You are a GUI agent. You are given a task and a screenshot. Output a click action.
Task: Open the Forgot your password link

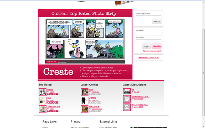tap(152, 51)
